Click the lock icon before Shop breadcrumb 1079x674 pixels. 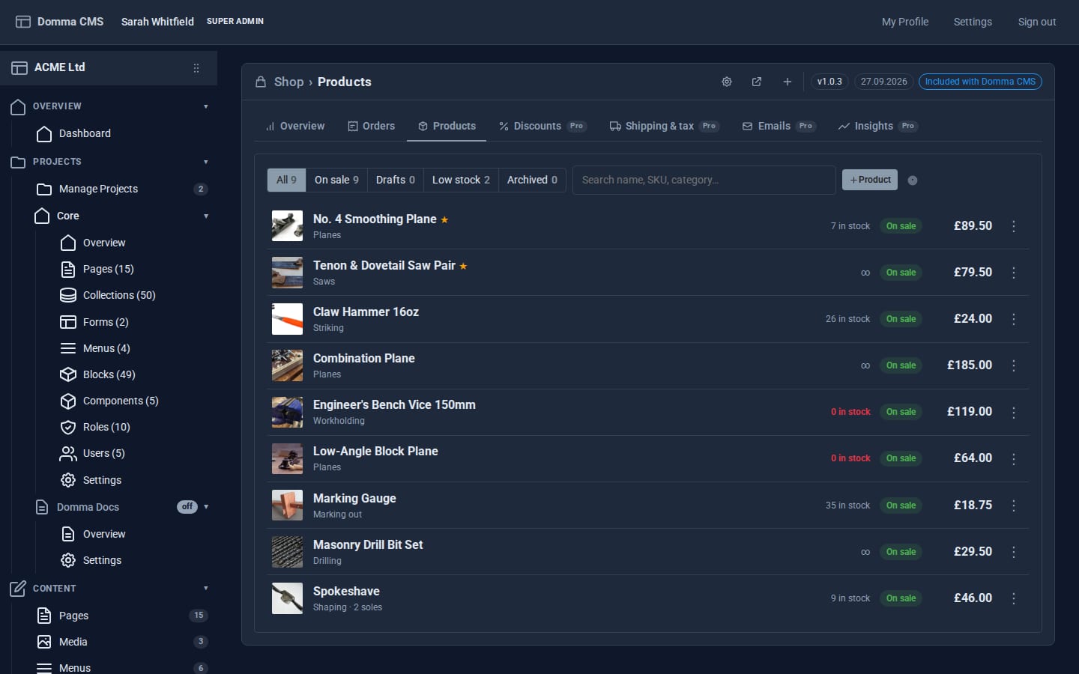click(261, 82)
